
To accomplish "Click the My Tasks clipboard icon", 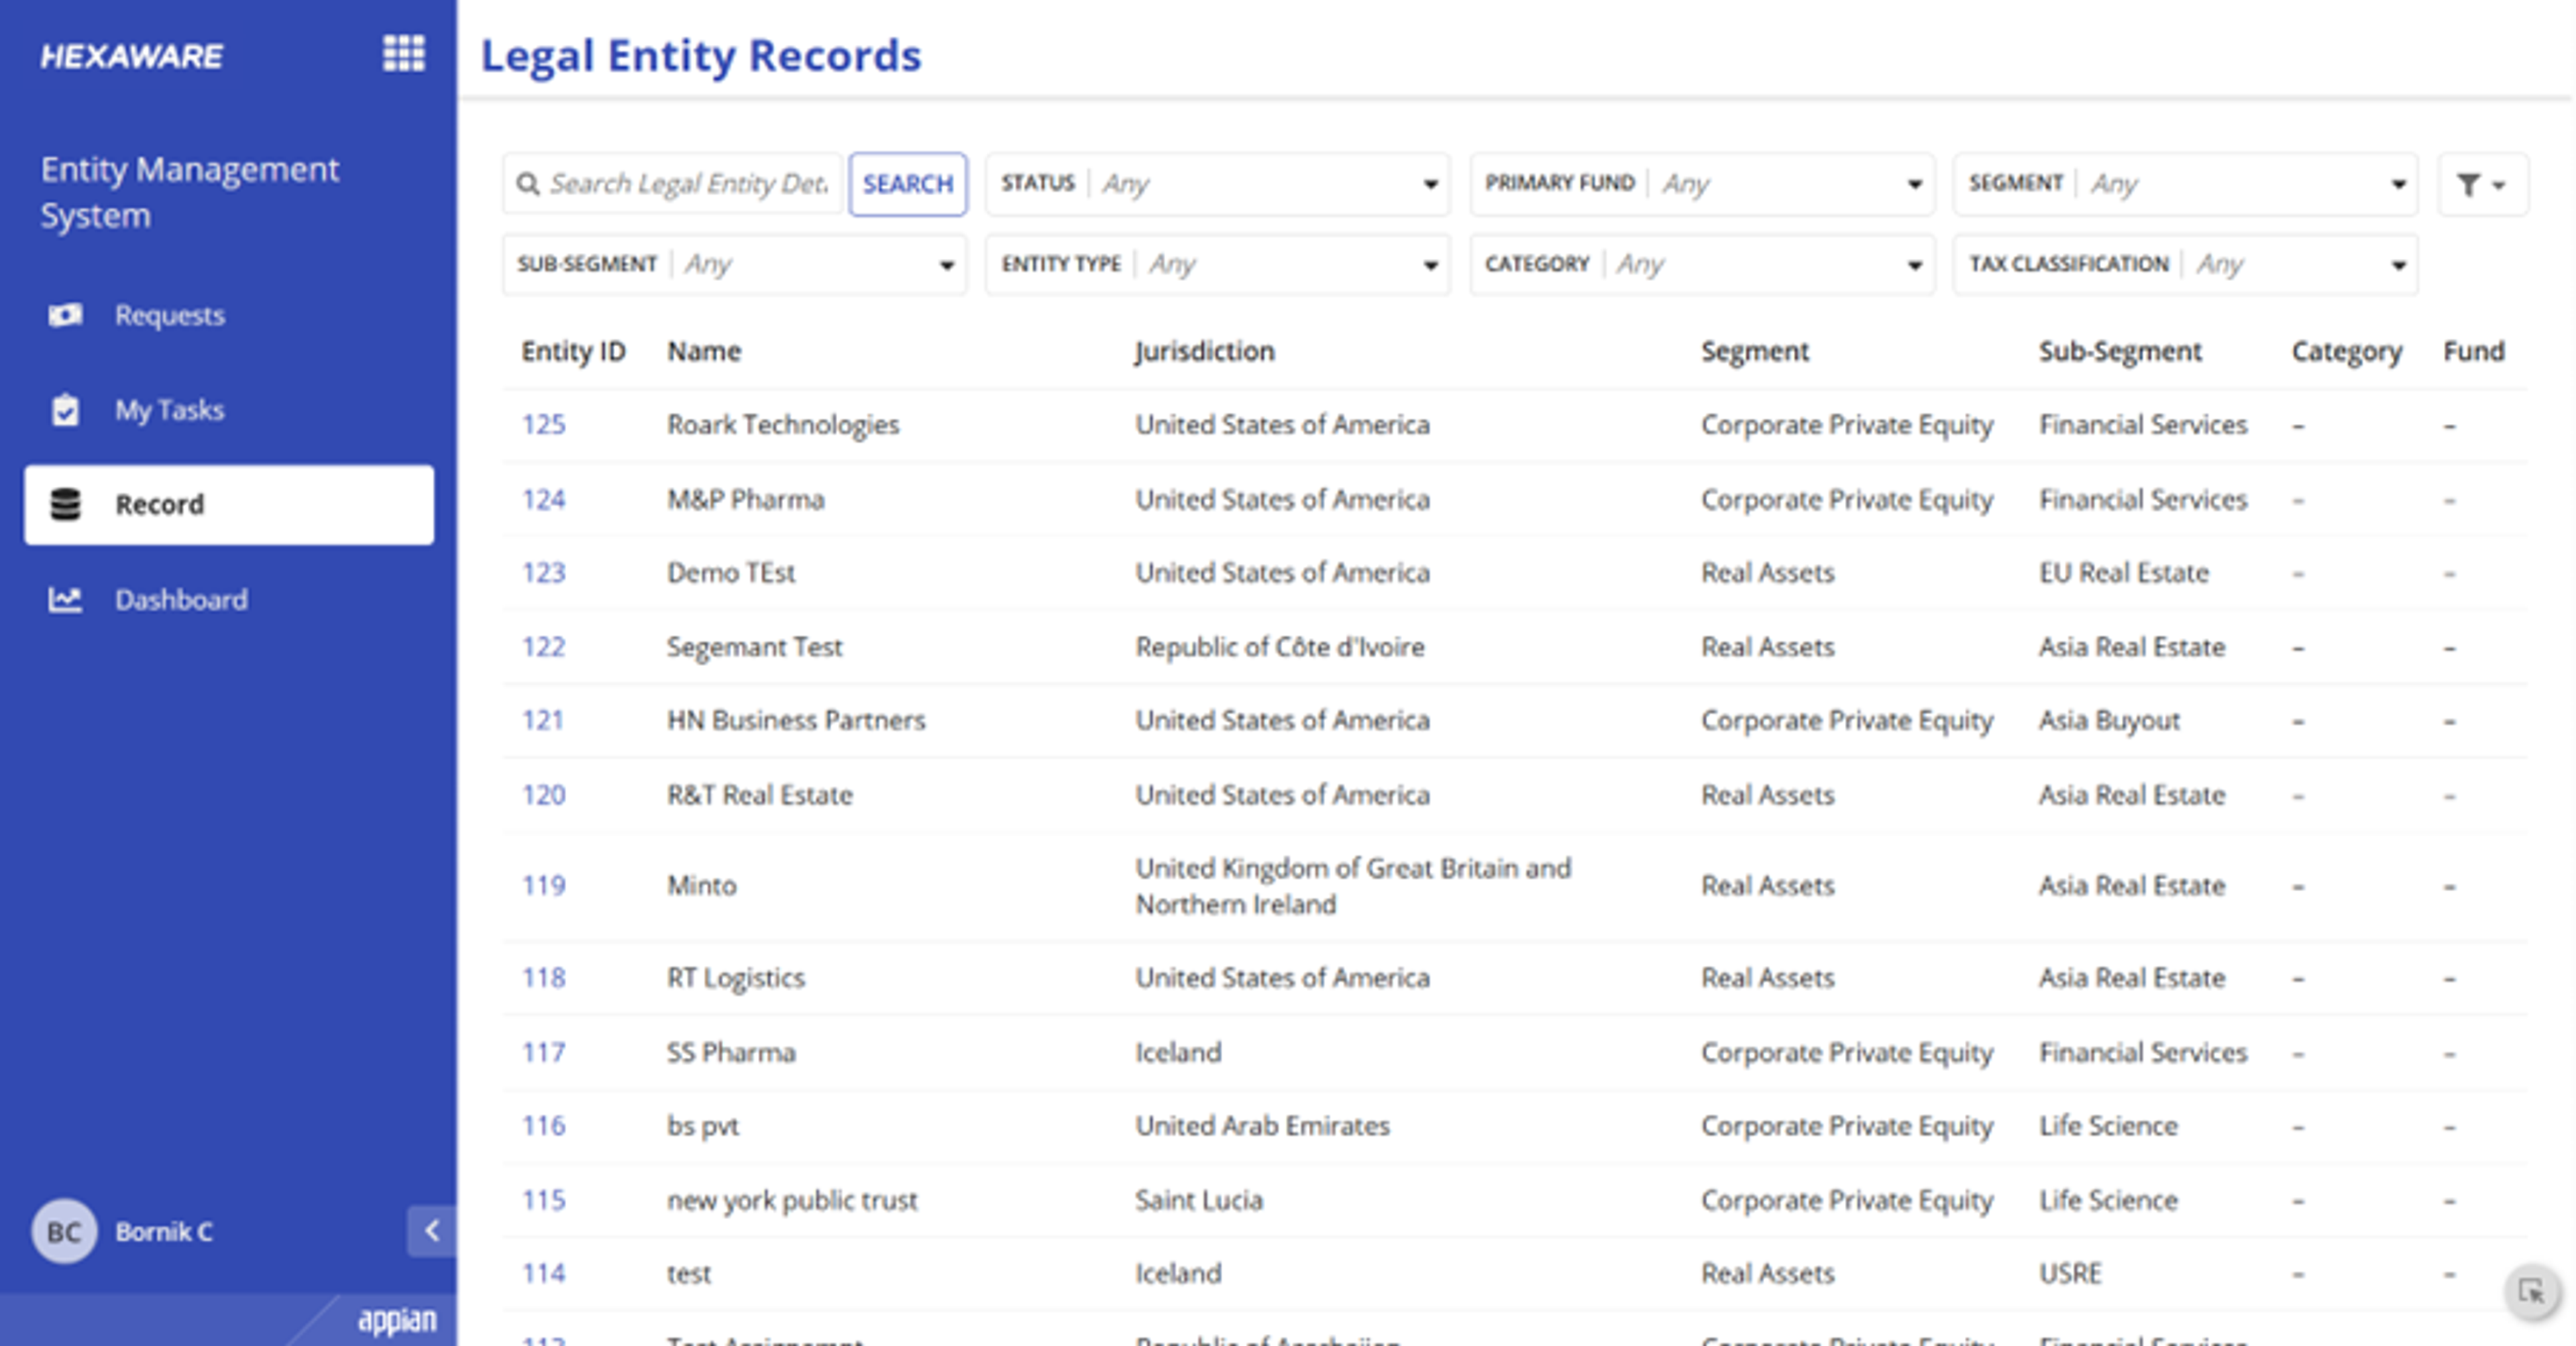I will tap(65, 410).
